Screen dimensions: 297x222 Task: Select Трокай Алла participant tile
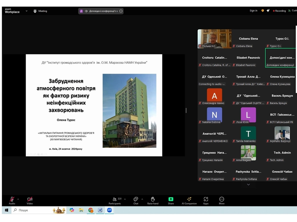click(248, 77)
